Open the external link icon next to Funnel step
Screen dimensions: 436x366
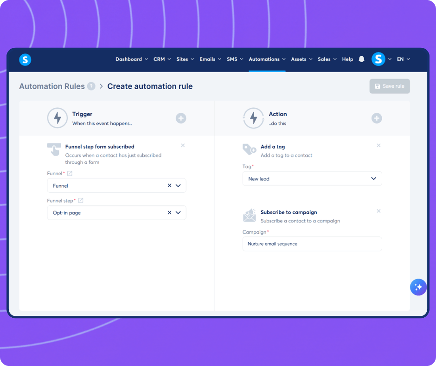(81, 201)
